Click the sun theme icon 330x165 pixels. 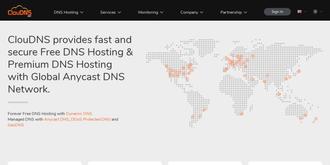tap(315, 12)
